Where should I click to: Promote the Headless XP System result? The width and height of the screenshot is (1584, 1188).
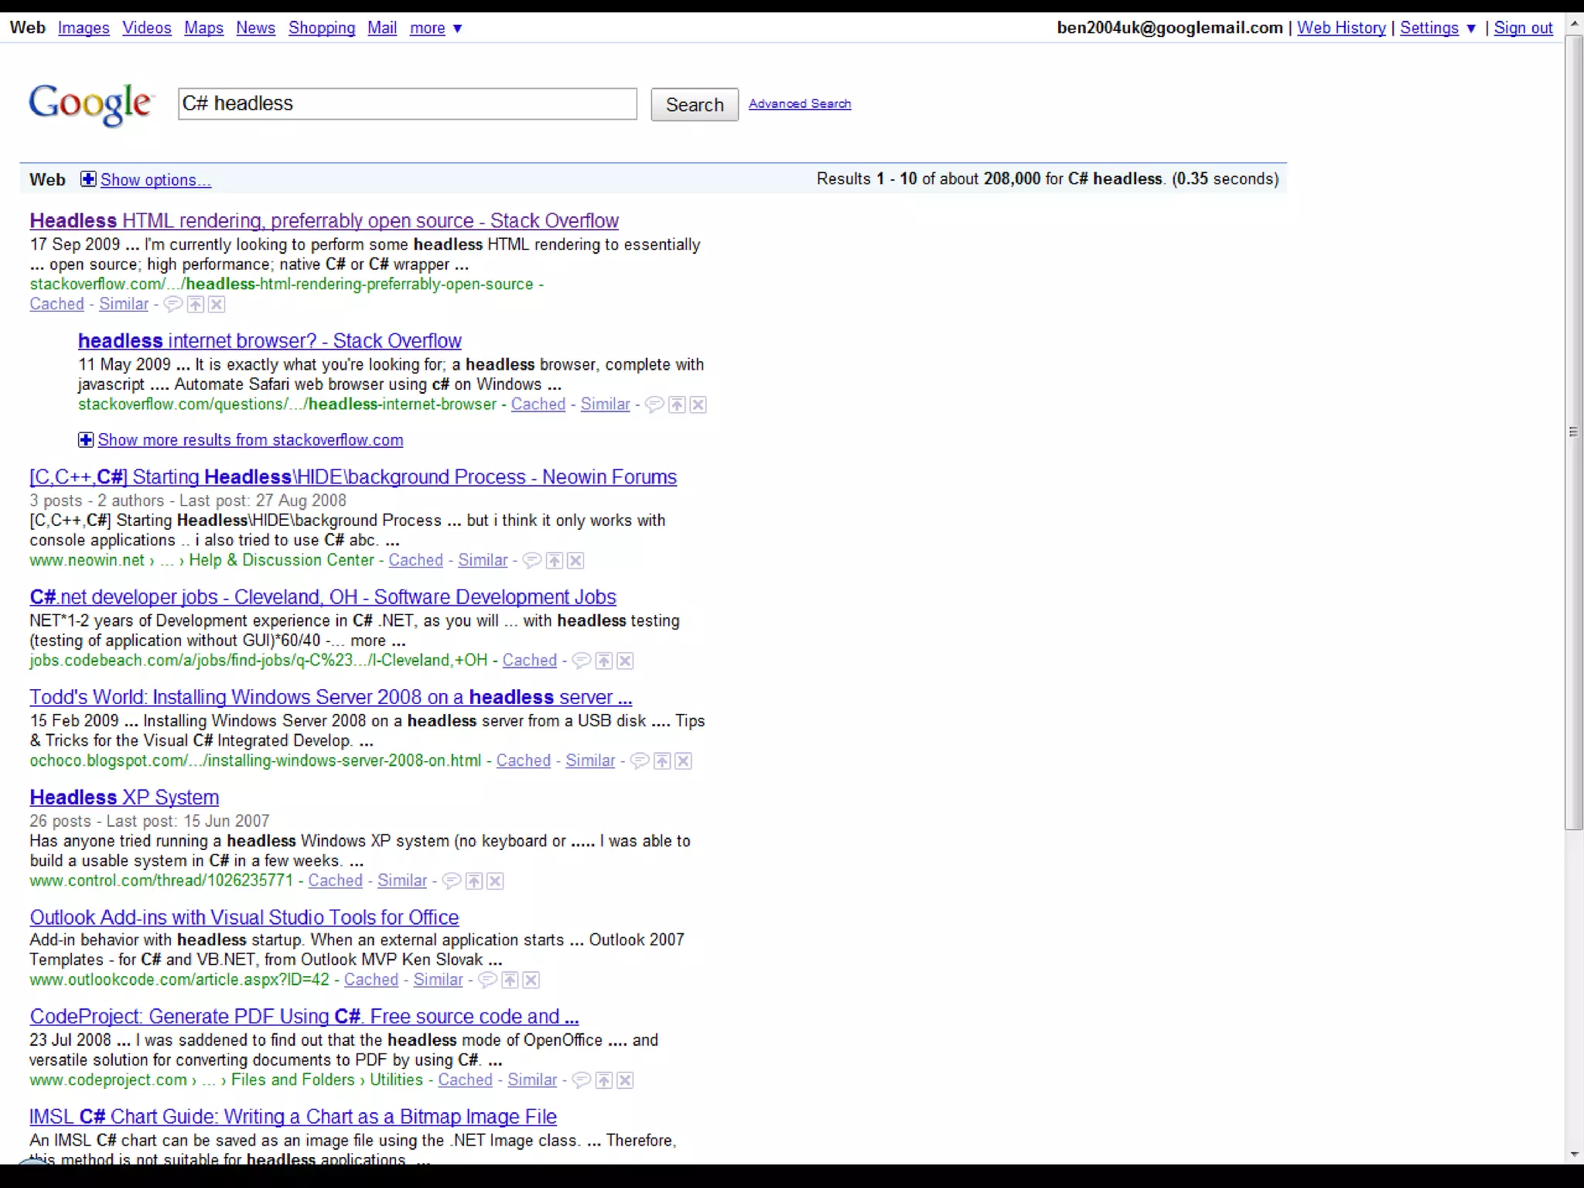pyautogui.click(x=474, y=881)
